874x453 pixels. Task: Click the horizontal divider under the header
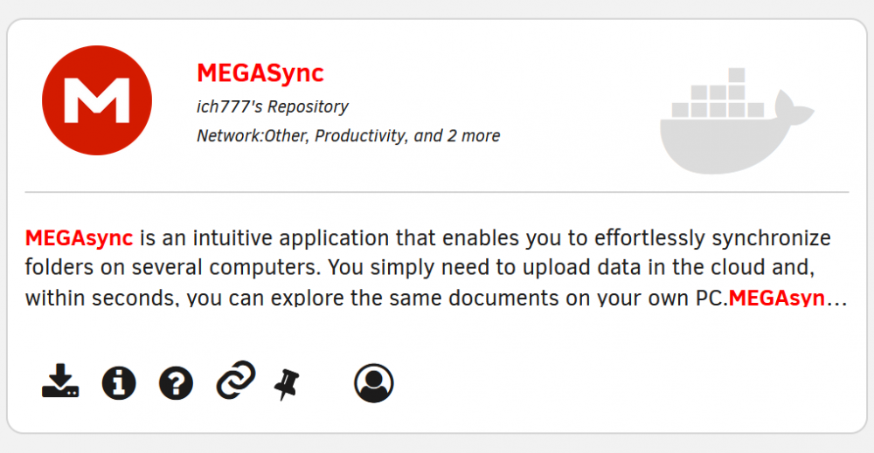click(436, 192)
